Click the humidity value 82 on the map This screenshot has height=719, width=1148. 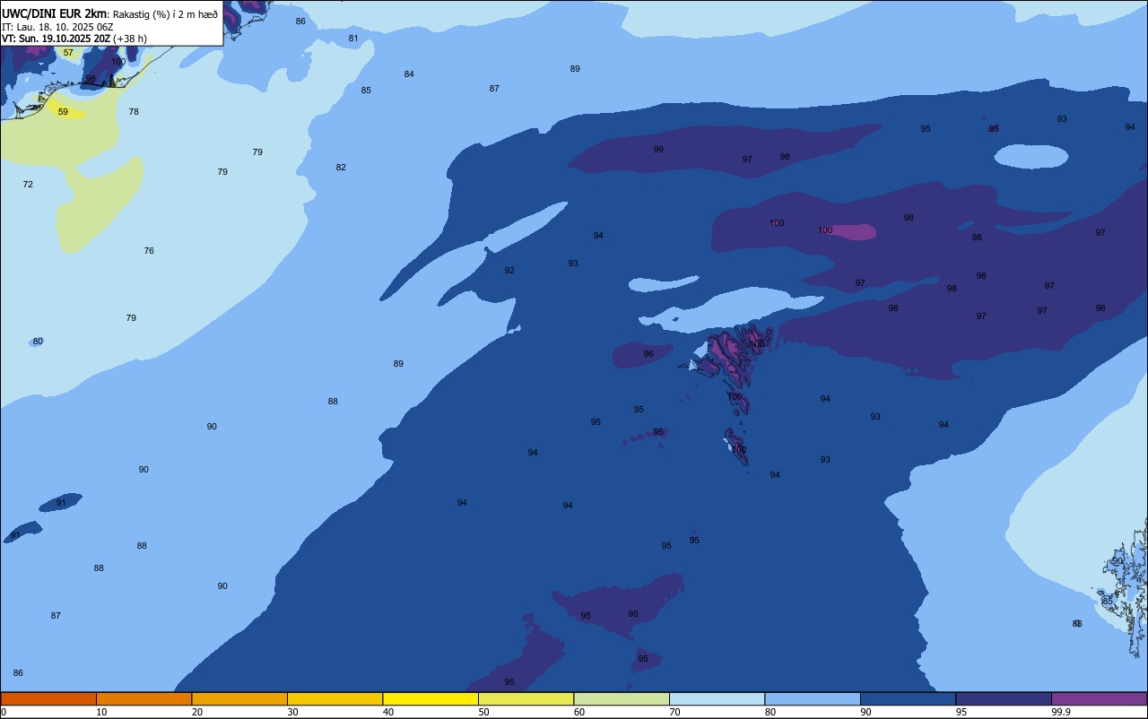click(x=341, y=168)
